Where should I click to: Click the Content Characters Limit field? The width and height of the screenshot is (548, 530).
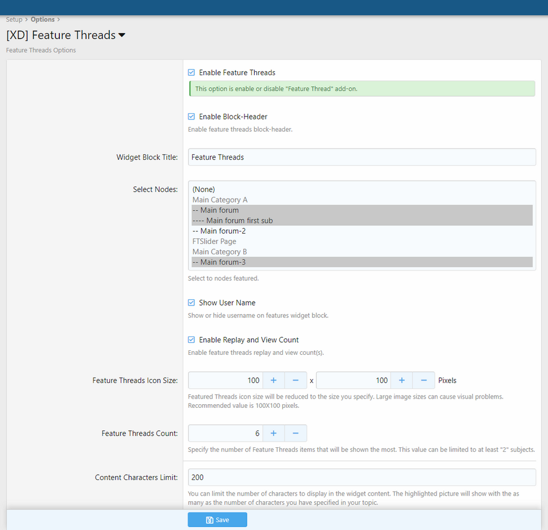point(362,477)
